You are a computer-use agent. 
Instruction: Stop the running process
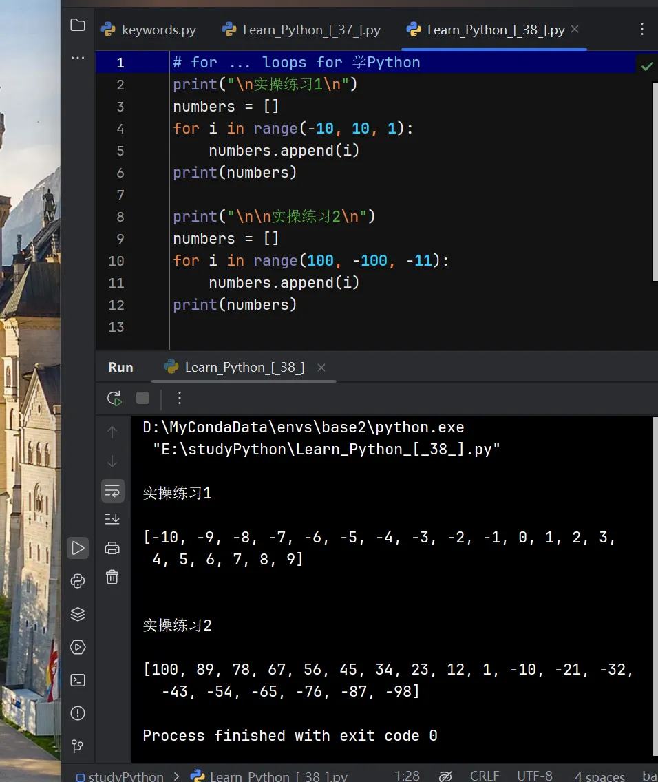coord(142,398)
